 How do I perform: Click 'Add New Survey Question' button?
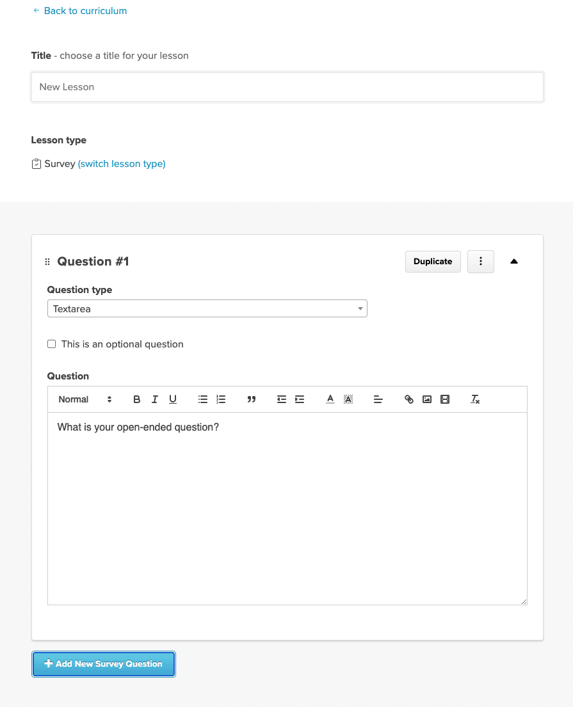tap(104, 663)
